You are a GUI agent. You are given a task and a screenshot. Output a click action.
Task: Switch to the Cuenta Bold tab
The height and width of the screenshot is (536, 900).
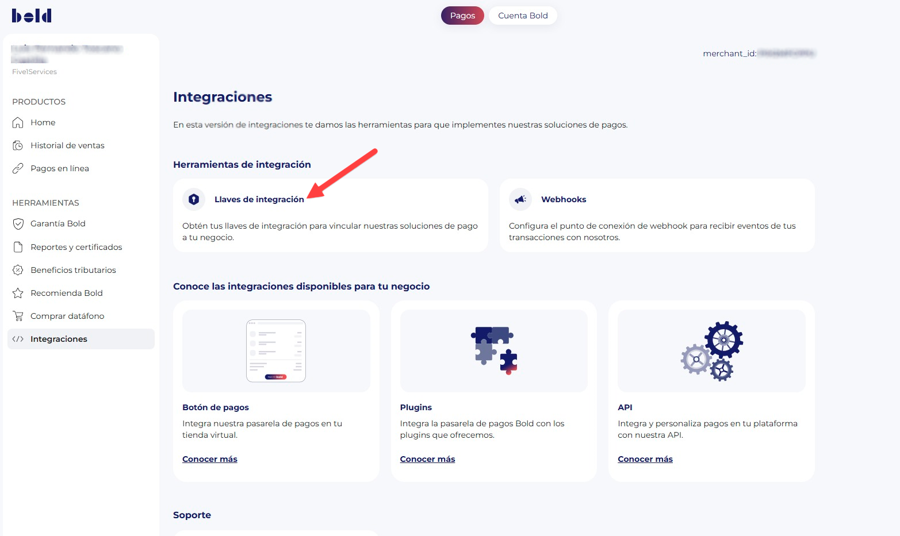pyautogui.click(x=523, y=16)
